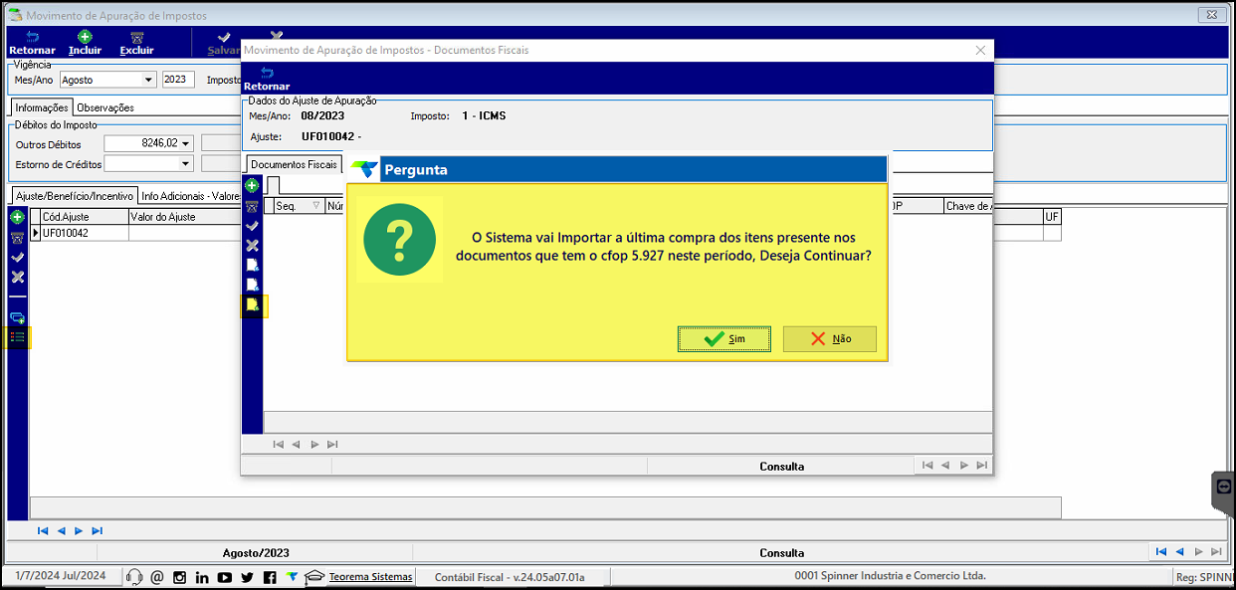Click the Excluir toolbar button
This screenshot has width=1236, height=590.
136,43
